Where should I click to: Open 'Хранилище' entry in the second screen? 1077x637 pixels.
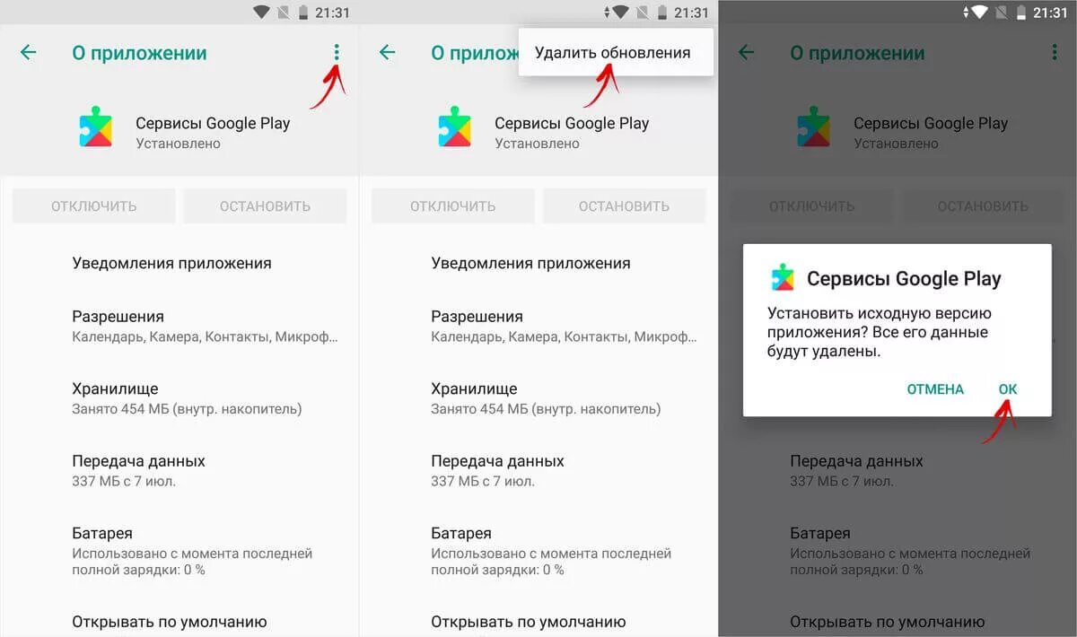[x=538, y=398]
